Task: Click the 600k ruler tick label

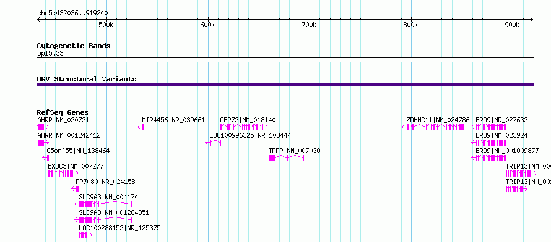Action: pos(207,25)
